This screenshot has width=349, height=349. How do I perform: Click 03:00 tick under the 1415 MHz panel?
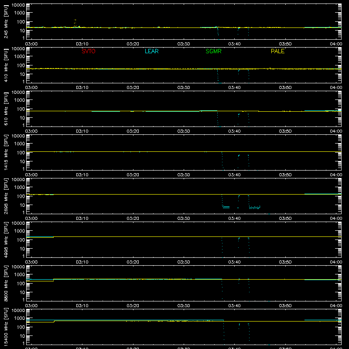pos(31,175)
